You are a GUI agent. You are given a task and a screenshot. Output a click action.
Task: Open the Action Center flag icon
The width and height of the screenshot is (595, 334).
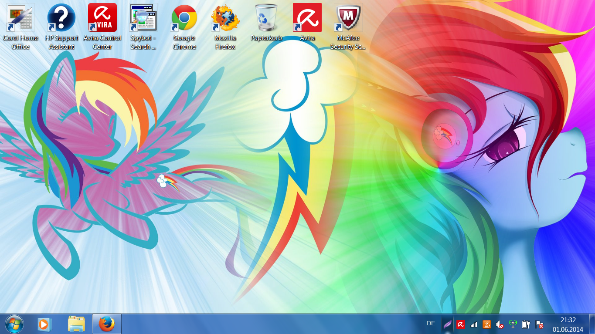(x=539, y=324)
